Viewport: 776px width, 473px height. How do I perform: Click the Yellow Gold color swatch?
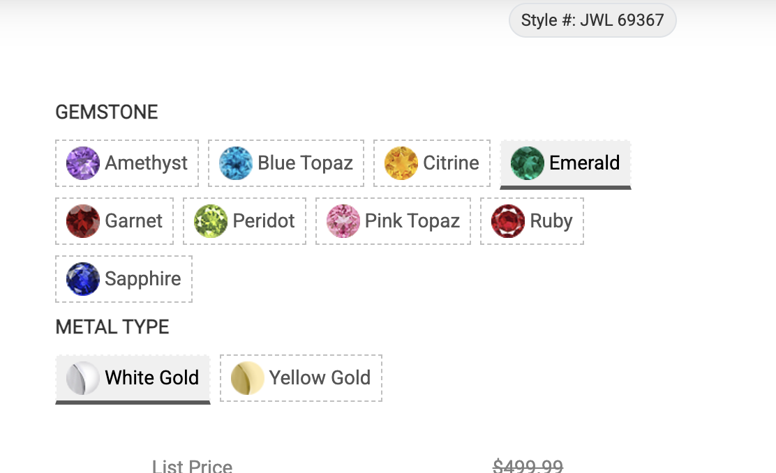click(248, 378)
